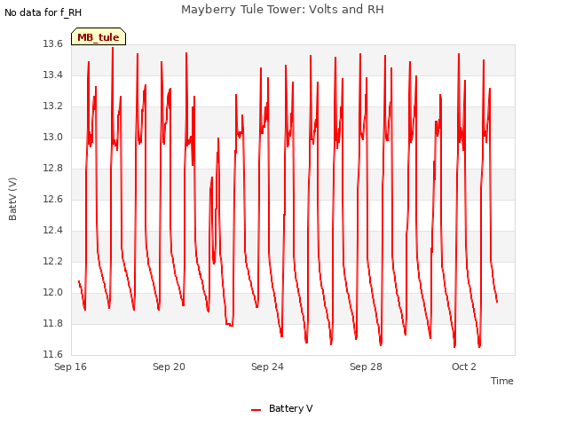Click the 'No data for f_RH' message
This screenshot has height=426, width=568.
(43, 12)
